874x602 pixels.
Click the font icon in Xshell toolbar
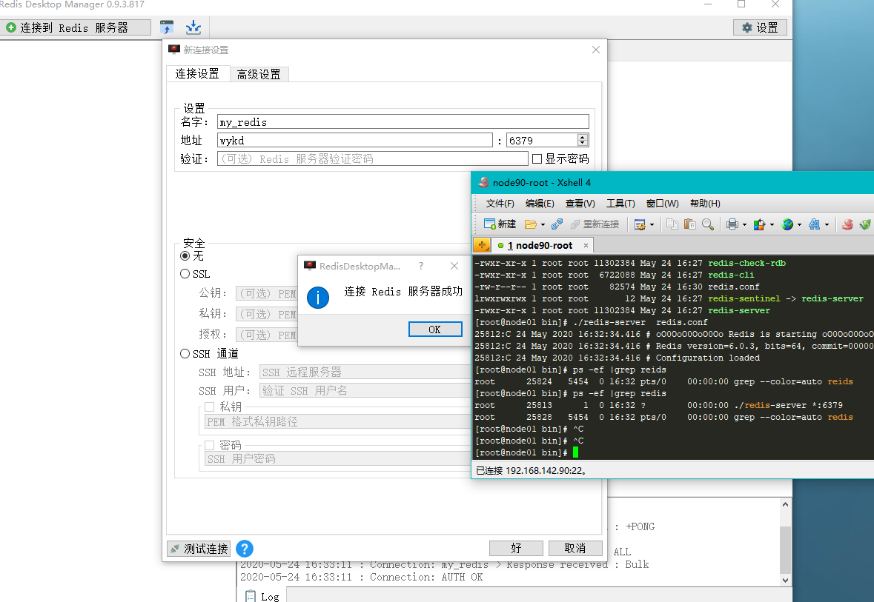click(815, 224)
